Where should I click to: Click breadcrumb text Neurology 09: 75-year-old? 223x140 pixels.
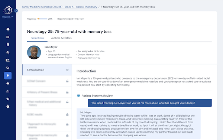129,7
